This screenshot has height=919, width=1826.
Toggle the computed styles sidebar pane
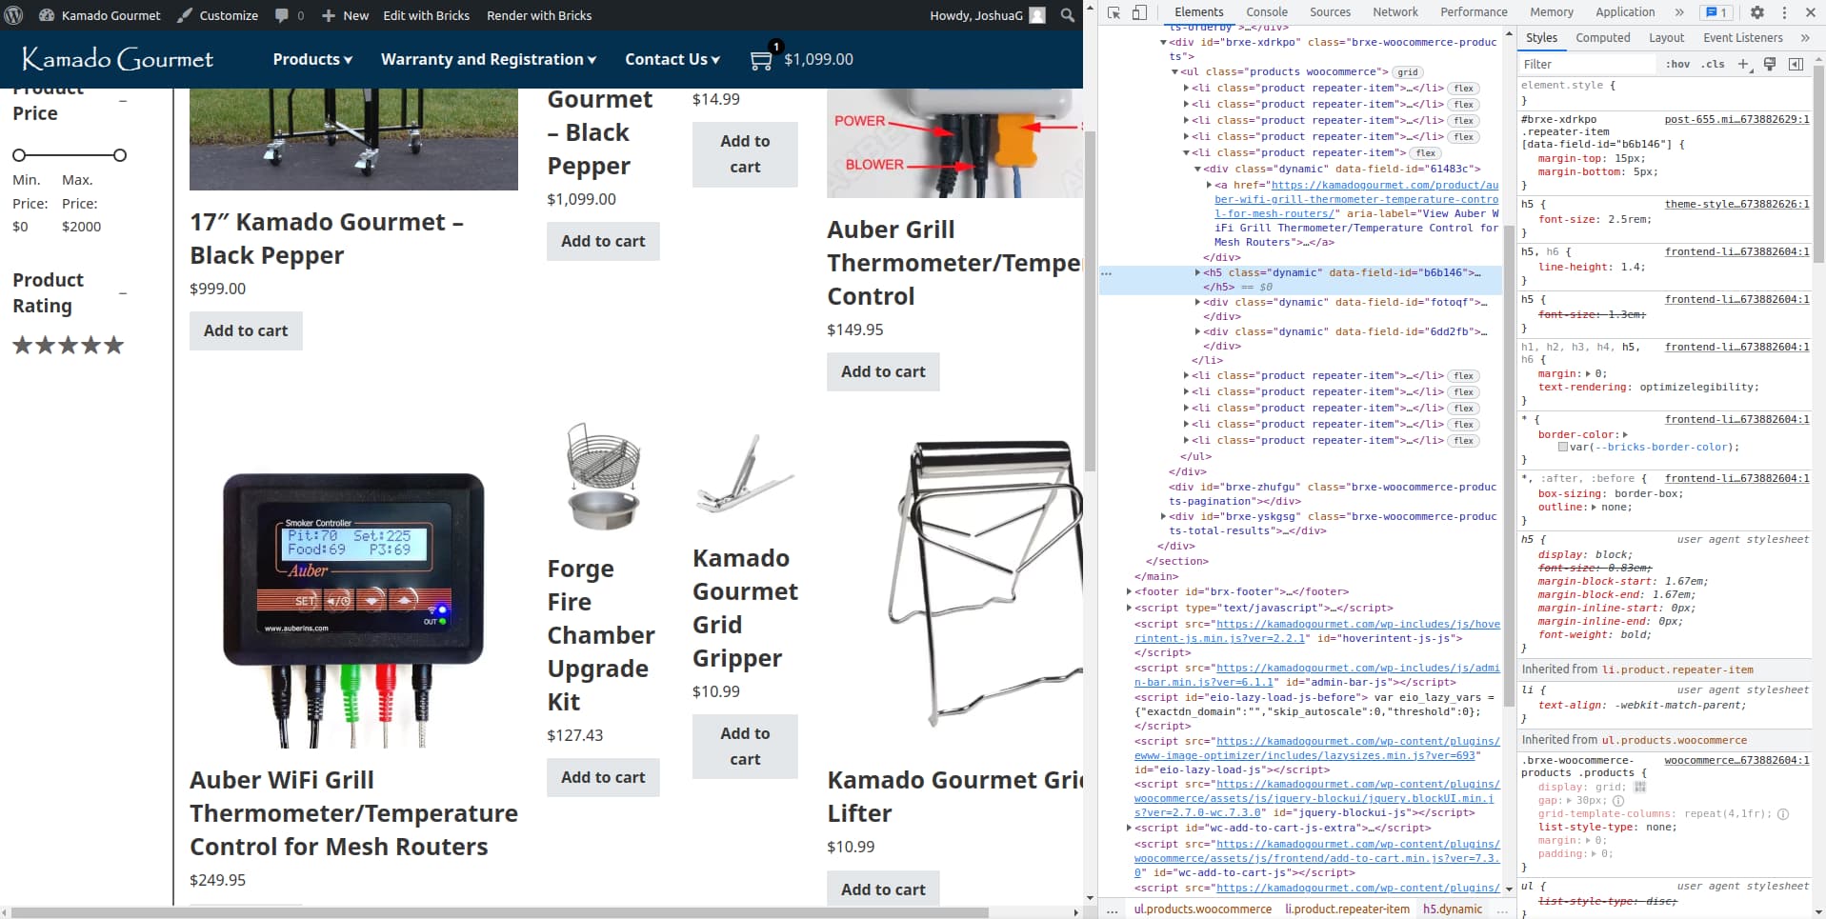1796,64
